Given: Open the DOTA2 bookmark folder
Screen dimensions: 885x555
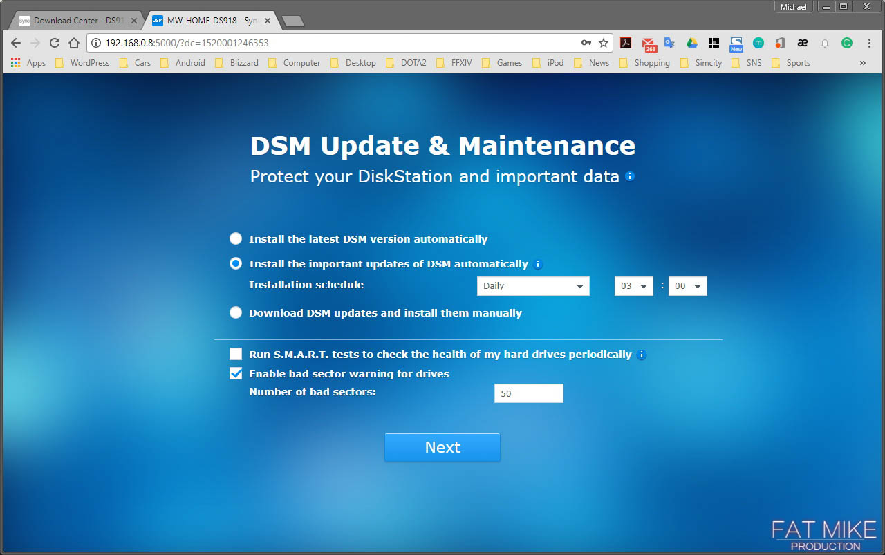Looking at the screenshot, I should [407, 62].
